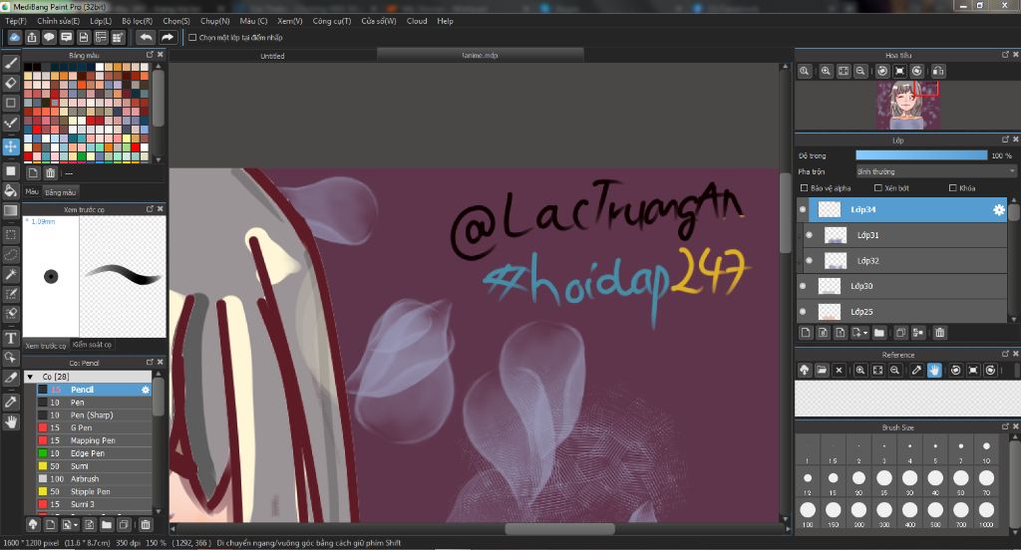Screen dimensions: 1021x550
Task: Click the Redo arrow
Action: [x=168, y=37]
